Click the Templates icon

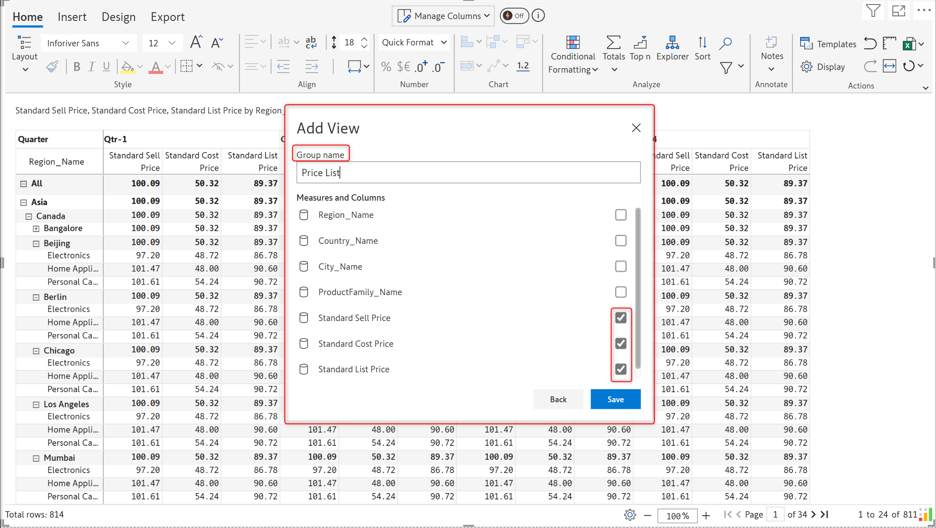(806, 44)
